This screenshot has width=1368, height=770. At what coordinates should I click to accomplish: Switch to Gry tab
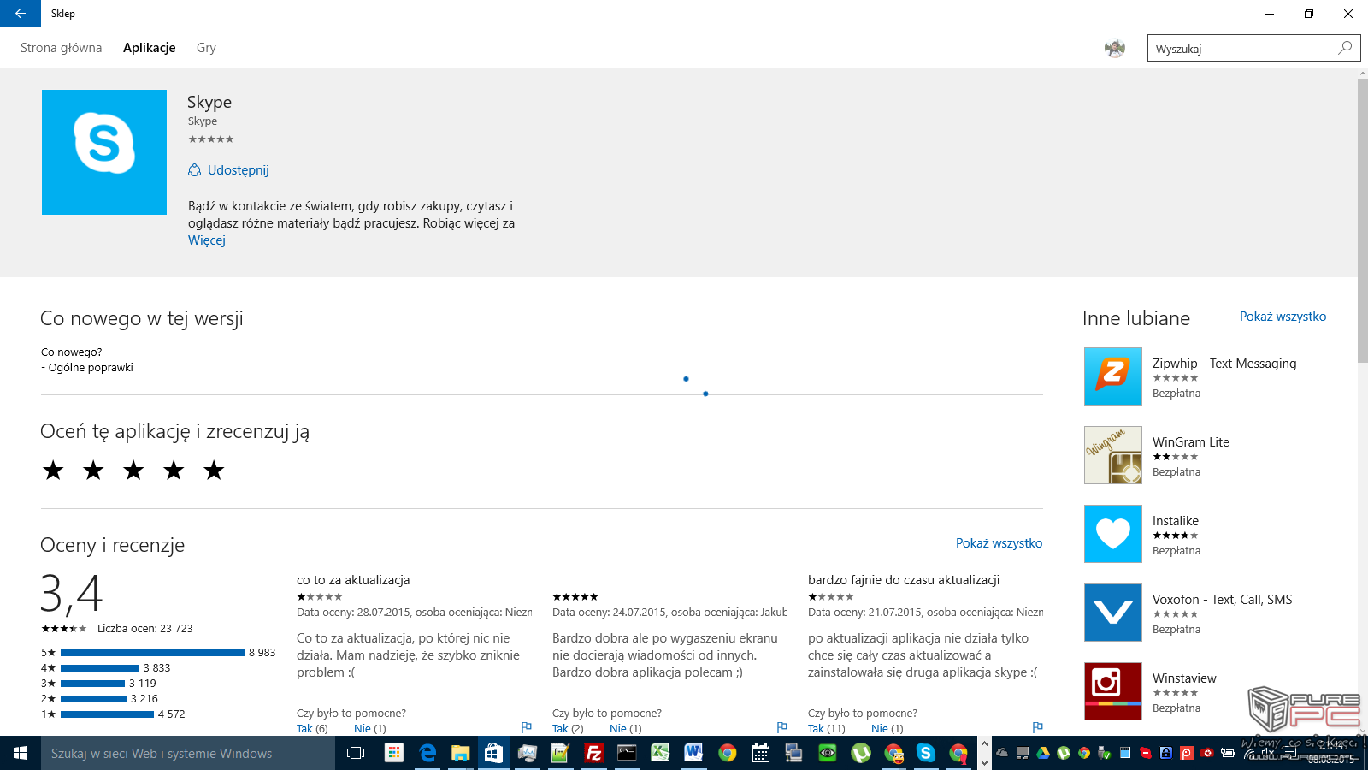click(206, 48)
